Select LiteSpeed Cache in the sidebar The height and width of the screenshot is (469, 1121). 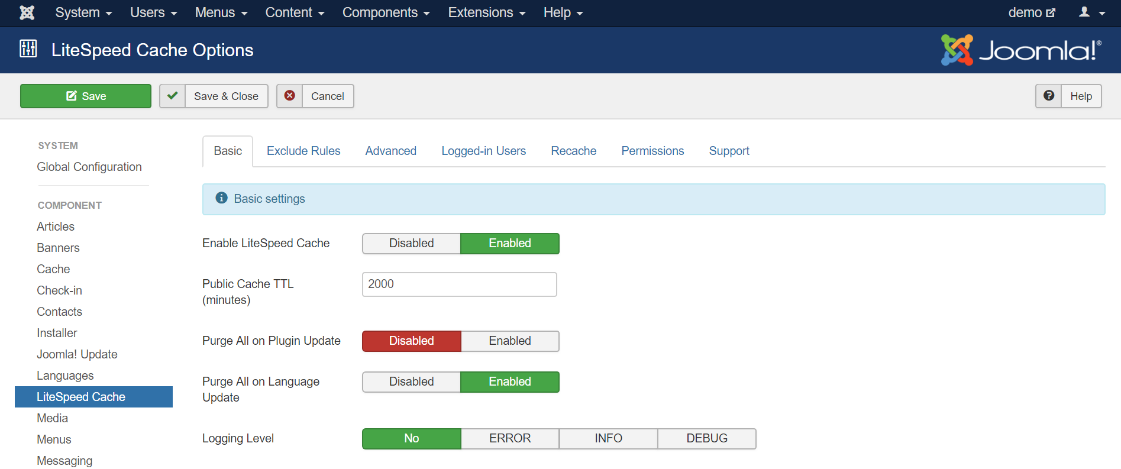tap(93, 397)
